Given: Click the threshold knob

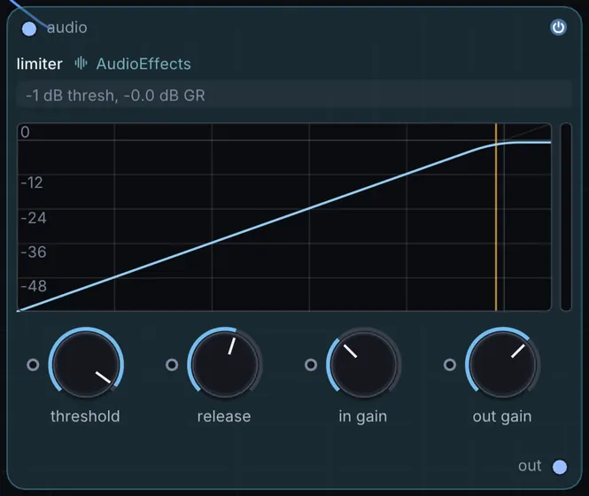Looking at the screenshot, I should click(x=86, y=365).
